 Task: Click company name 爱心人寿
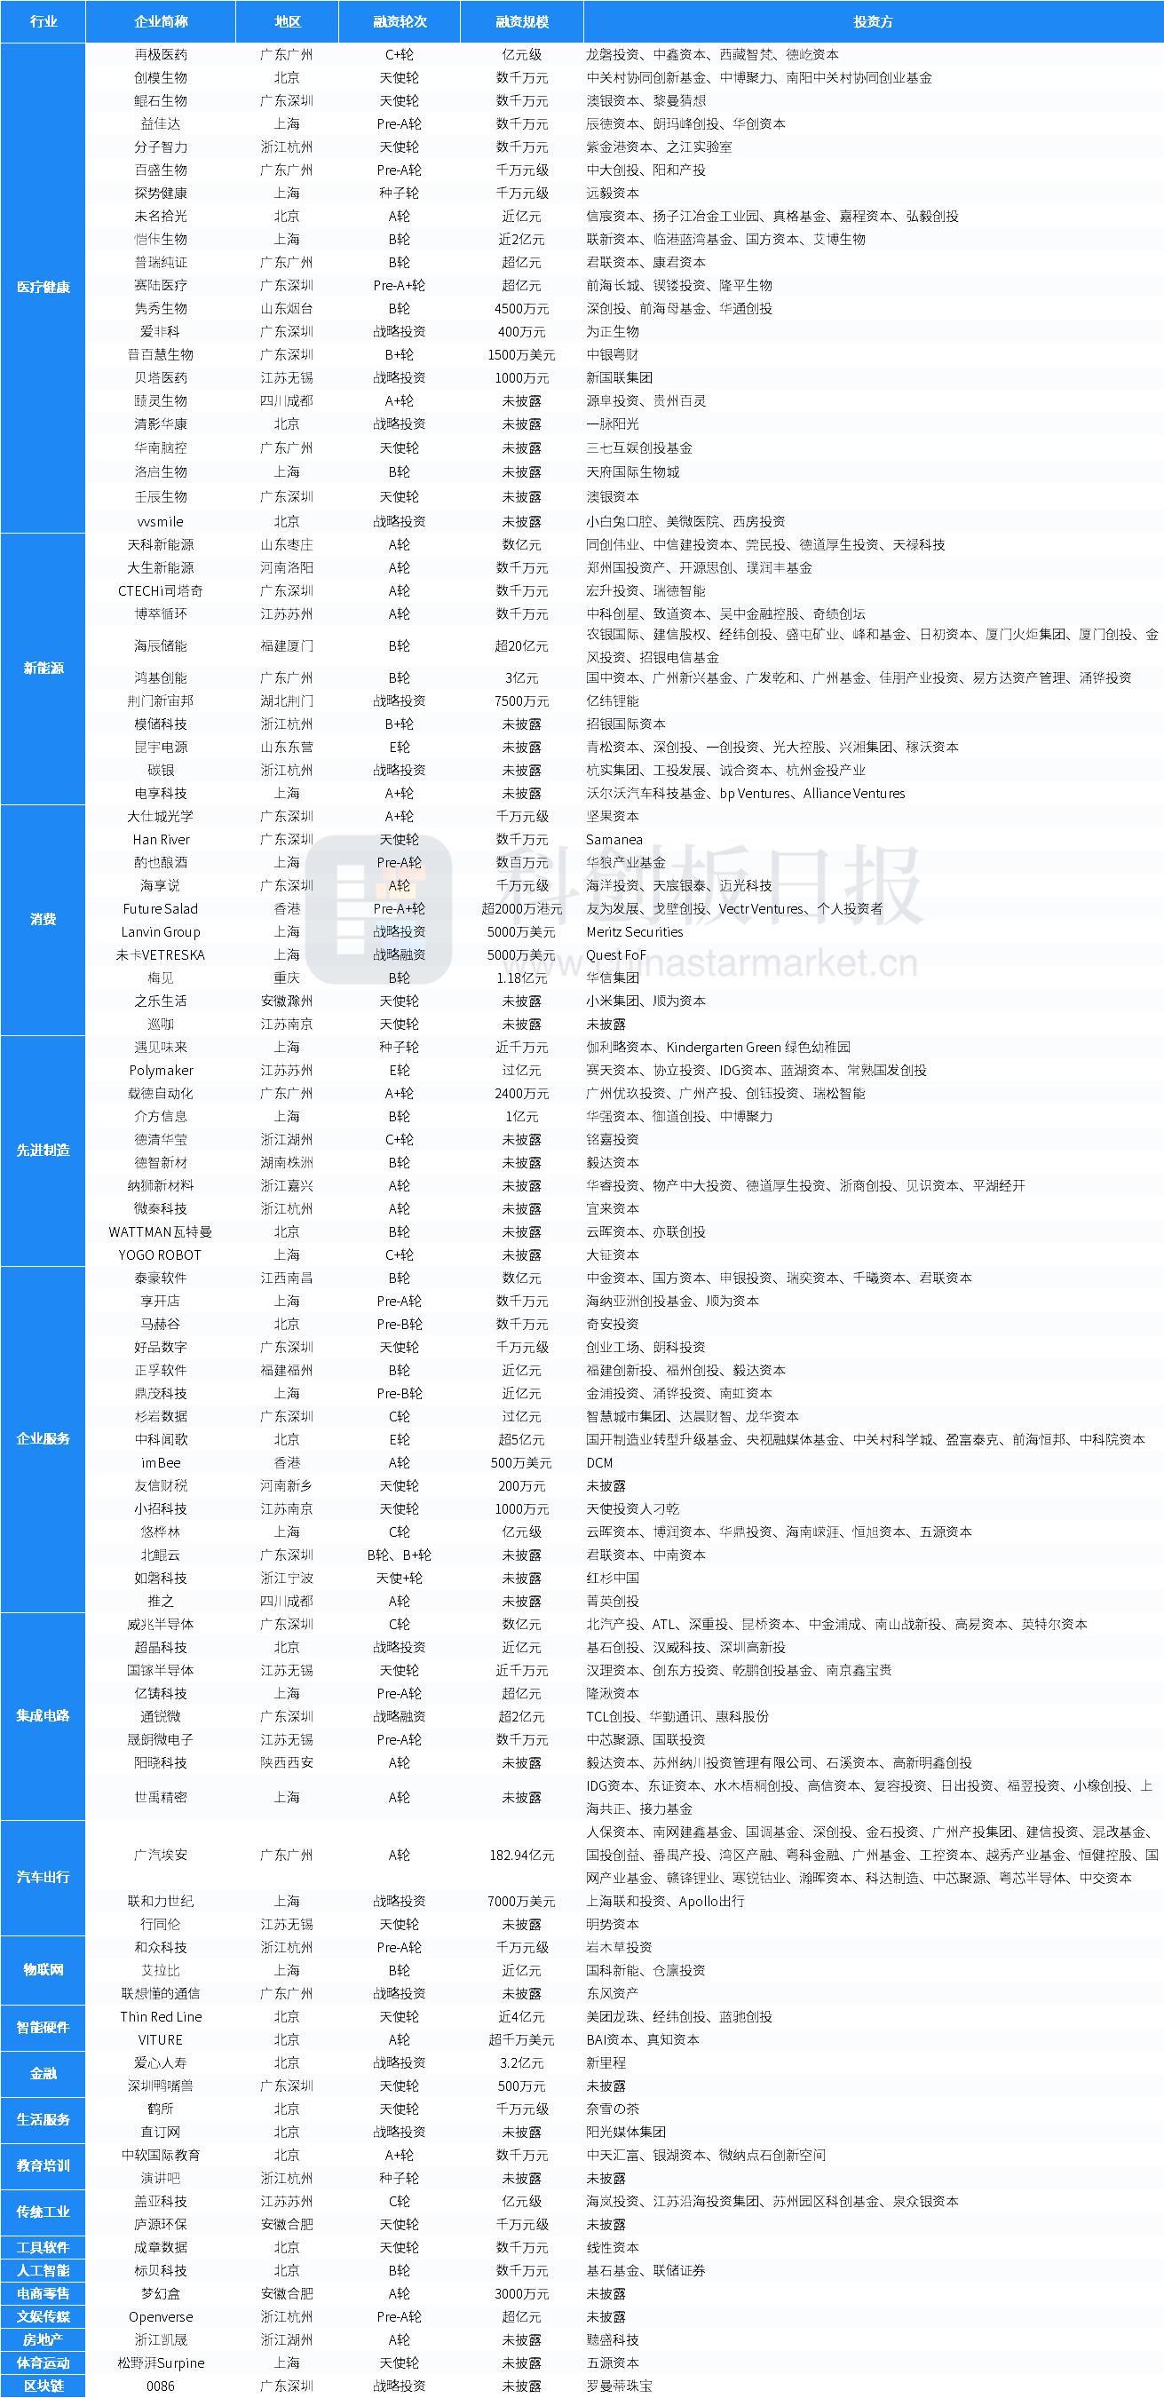coord(160,2063)
